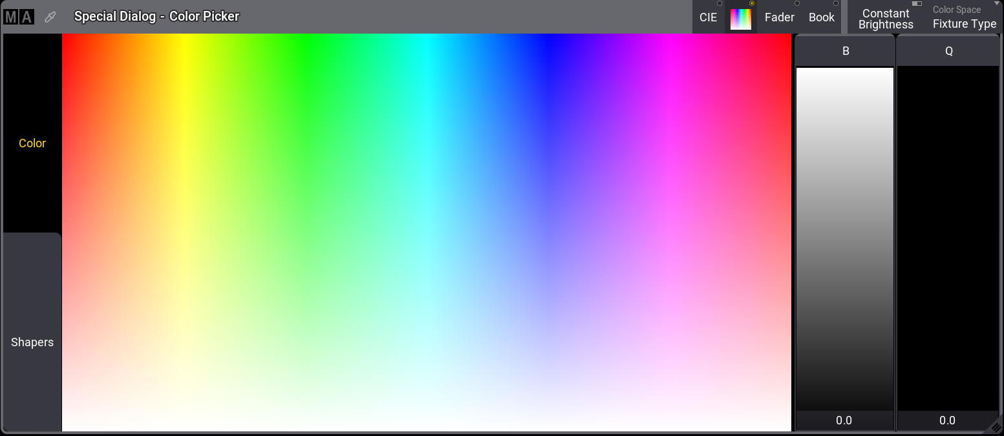
Task: Select the Color section in the sidebar
Action: (x=32, y=143)
